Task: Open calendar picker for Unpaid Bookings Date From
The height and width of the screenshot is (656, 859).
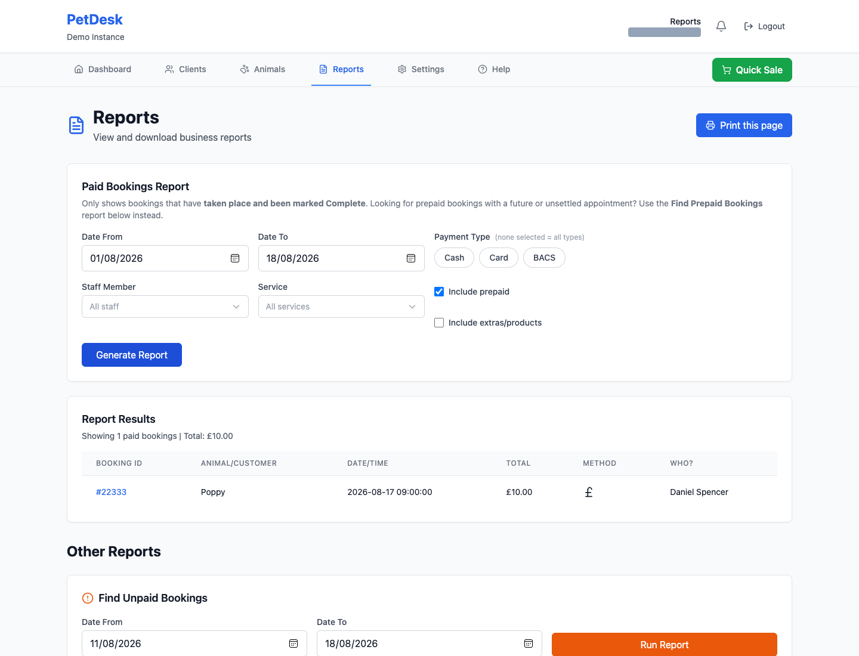Action: [x=293, y=643]
